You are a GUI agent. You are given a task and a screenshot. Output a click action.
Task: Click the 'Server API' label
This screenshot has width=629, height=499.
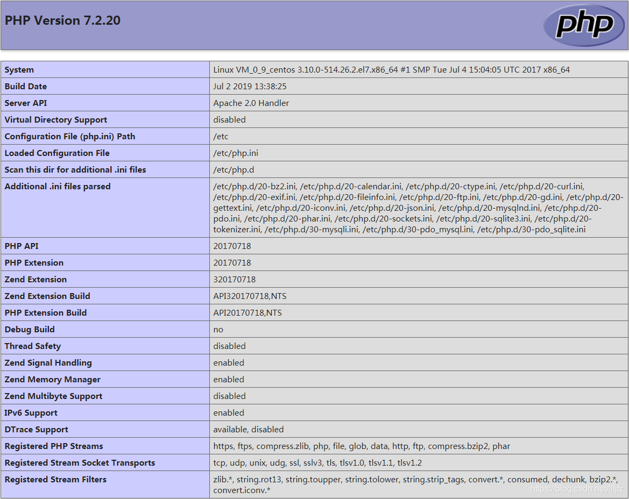(x=26, y=103)
